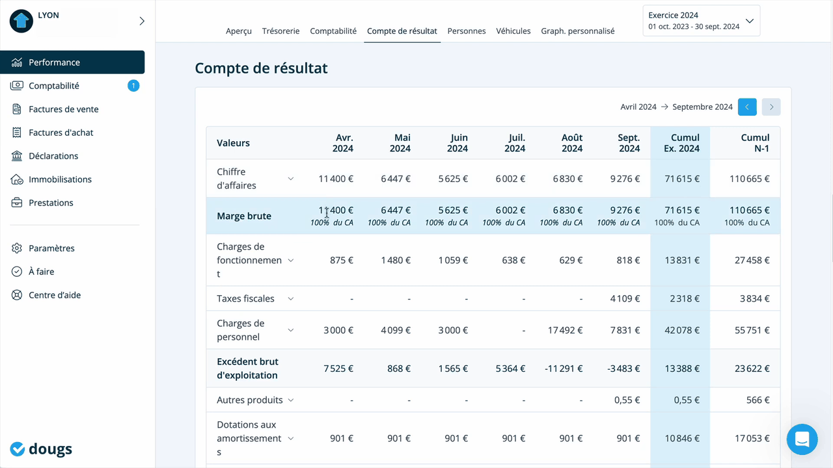Expand the Charges de personnel row

tap(291, 330)
